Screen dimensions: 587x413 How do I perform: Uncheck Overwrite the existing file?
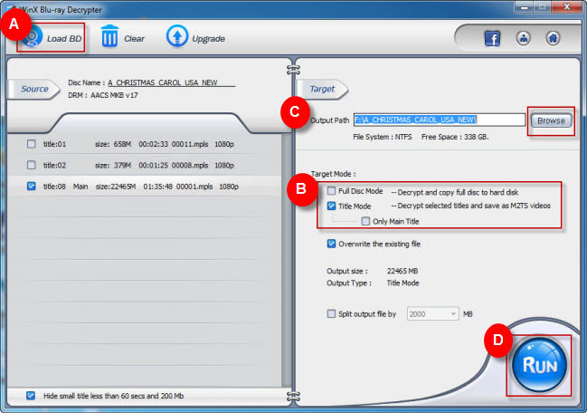[x=331, y=244]
